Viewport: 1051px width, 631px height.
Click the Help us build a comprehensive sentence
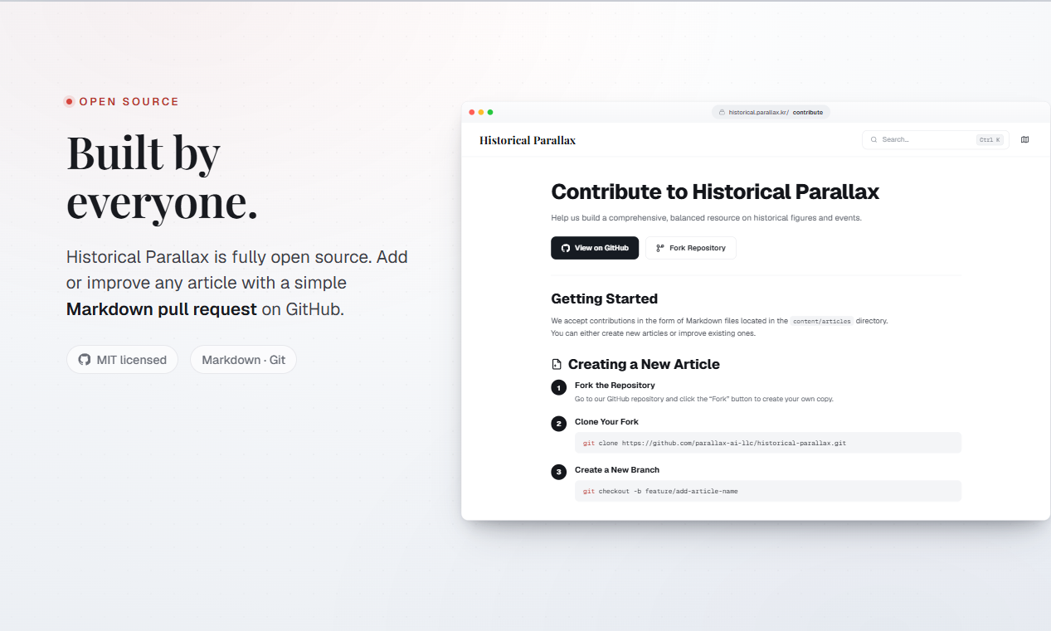click(x=706, y=218)
